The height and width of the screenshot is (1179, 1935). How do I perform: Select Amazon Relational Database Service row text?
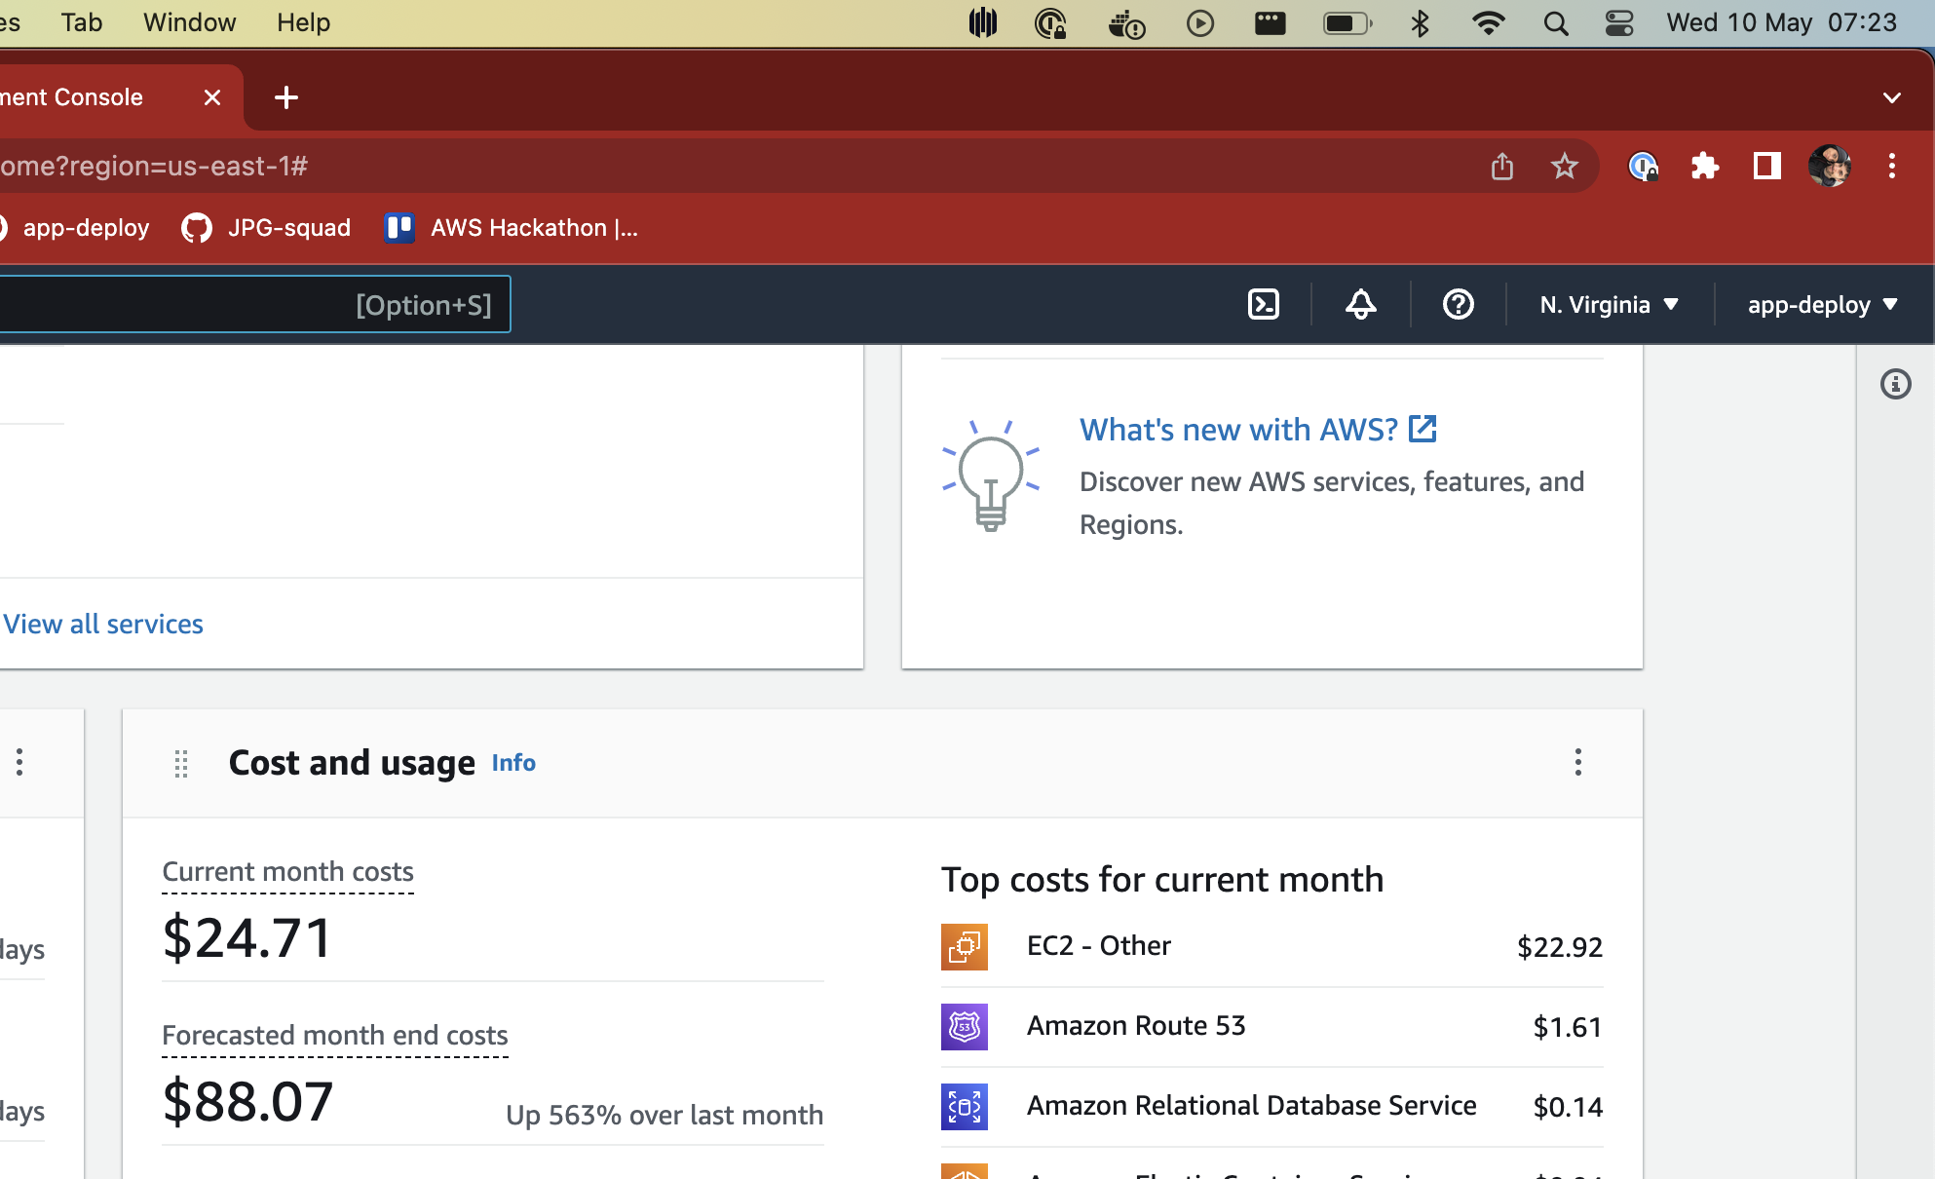(x=1252, y=1106)
